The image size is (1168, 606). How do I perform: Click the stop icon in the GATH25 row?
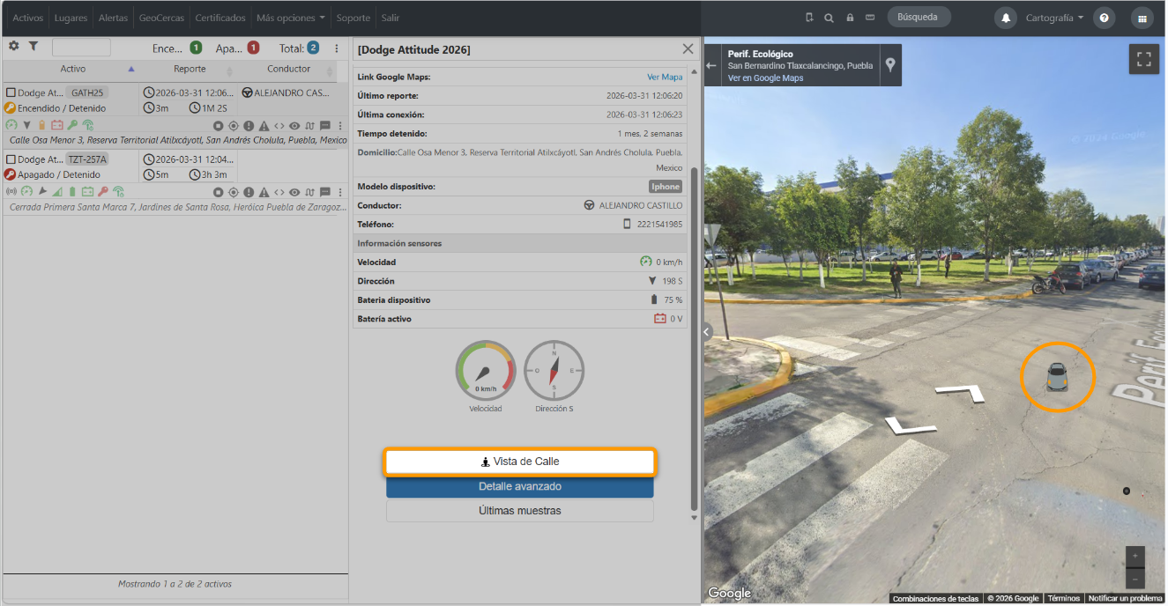[x=219, y=126]
